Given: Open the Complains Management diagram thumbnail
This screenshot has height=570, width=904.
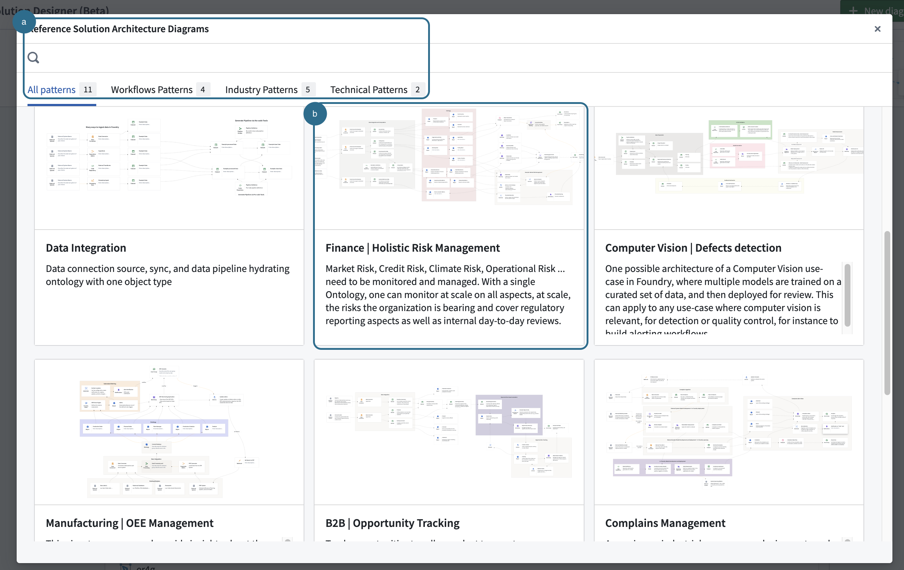Looking at the screenshot, I should click(x=729, y=432).
